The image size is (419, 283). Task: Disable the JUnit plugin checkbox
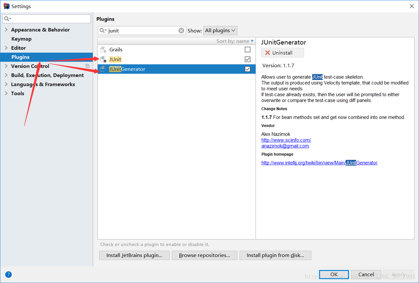click(x=248, y=59)
